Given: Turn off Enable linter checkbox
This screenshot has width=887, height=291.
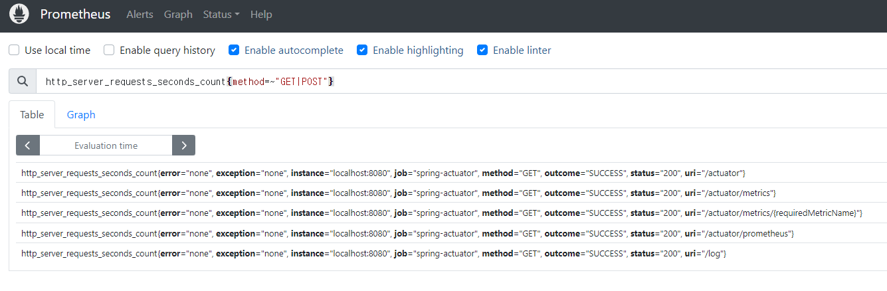Looking at the screenshot, I should [482, 50].
